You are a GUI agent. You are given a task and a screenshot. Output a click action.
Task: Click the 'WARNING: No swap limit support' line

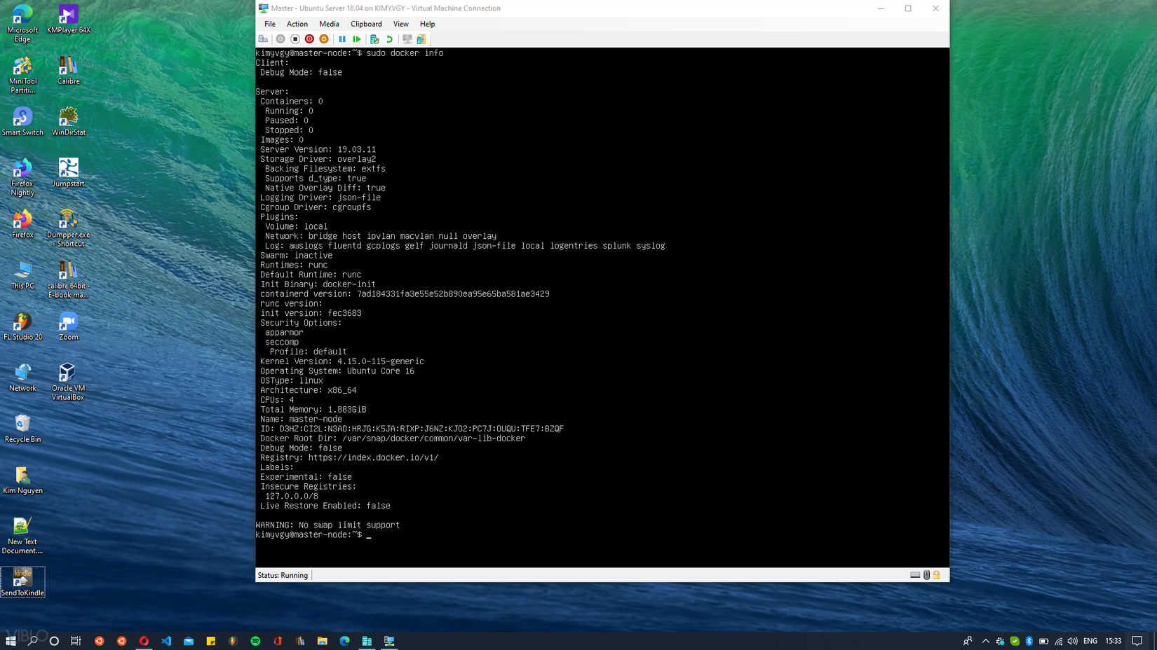coord(327,525)
